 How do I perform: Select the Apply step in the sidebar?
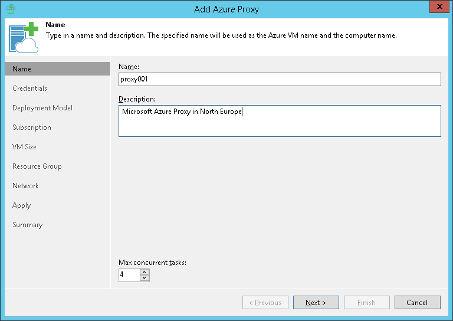21,205
